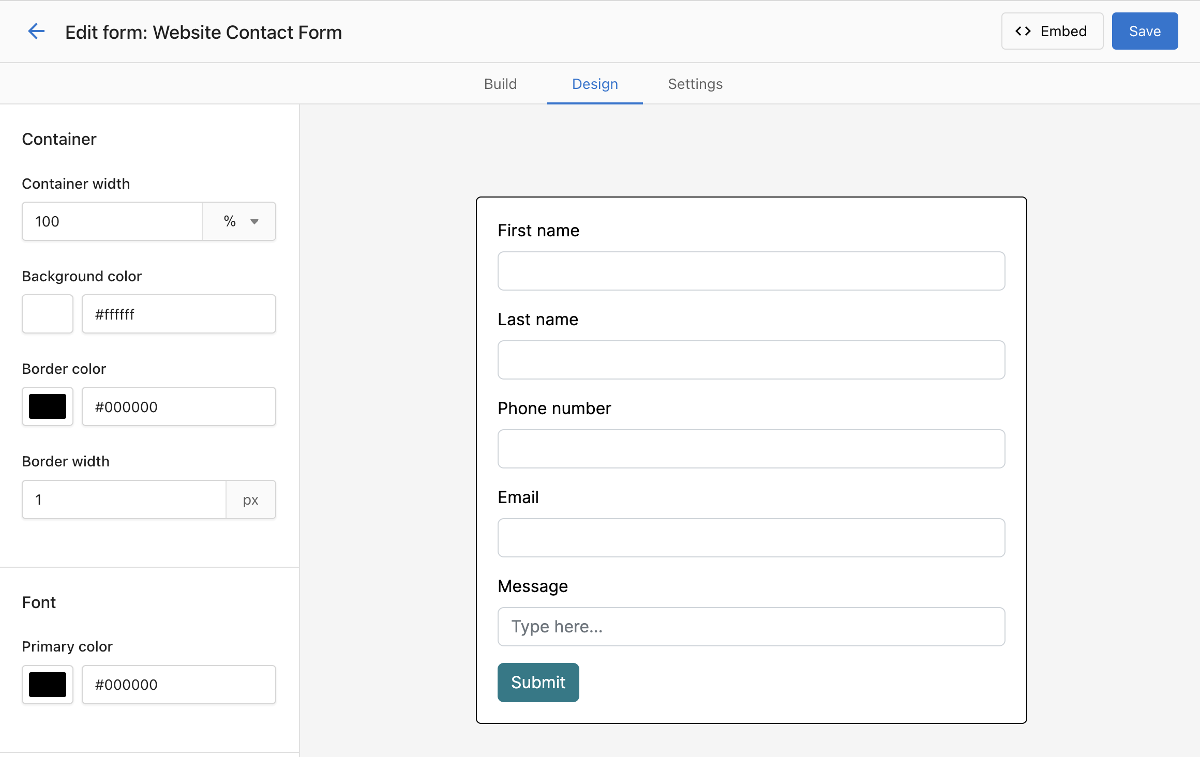The image size is (1200, 757).
Task: Click the First name preview input
Action: (751, 271)
